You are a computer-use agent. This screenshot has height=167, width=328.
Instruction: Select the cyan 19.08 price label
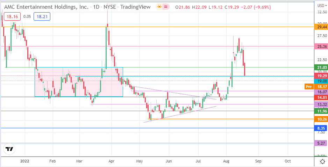321,80
